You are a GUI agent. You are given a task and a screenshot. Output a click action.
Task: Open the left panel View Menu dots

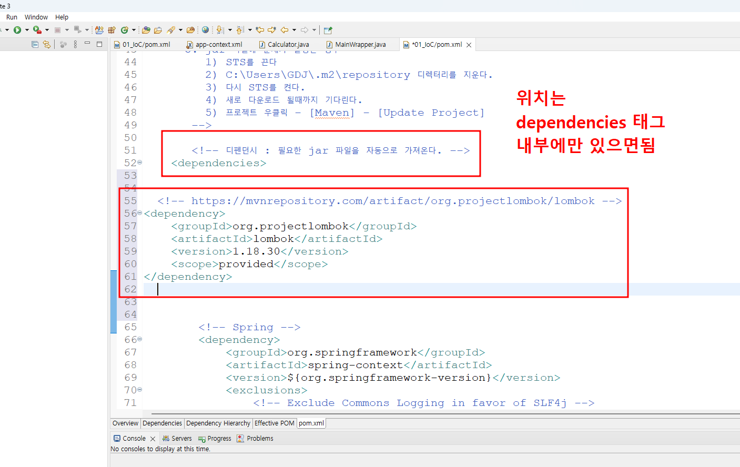pyautogui.click(x=75, y=44)
